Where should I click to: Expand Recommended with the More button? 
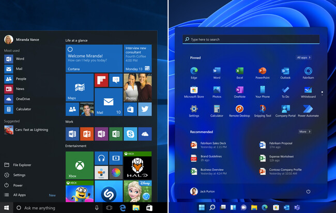coord(304,132)
